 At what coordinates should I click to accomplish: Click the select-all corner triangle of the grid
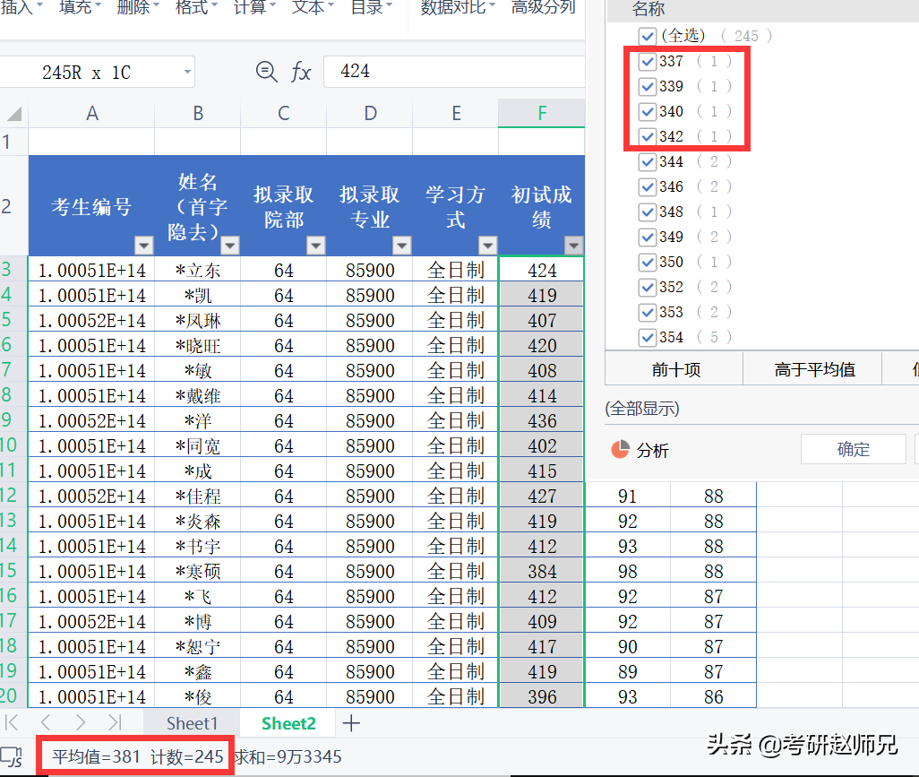pyautogui.click(x=13, y=114)
